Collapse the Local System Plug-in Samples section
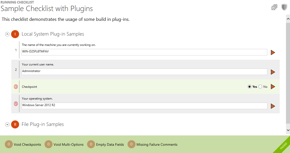This screenshot has width=290, height=153. (7, 34)
